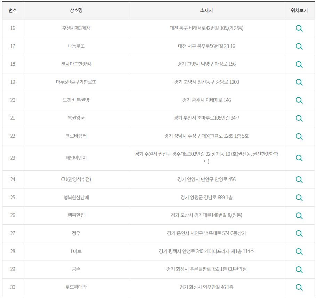Select address 경기 수원시 권선구 경수대로302번길 22

coord(206,158)
